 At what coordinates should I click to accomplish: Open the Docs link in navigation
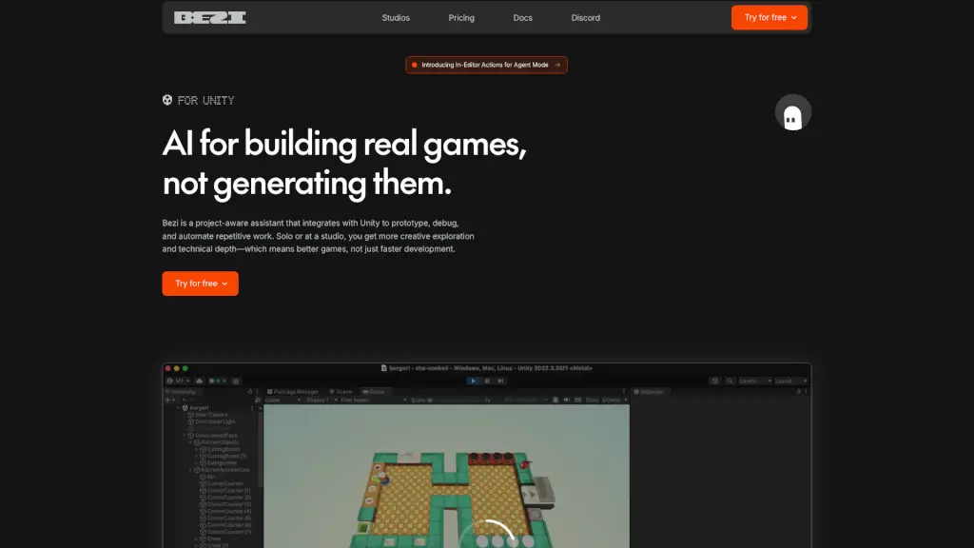pyautogui.click(x=522, y=17)
